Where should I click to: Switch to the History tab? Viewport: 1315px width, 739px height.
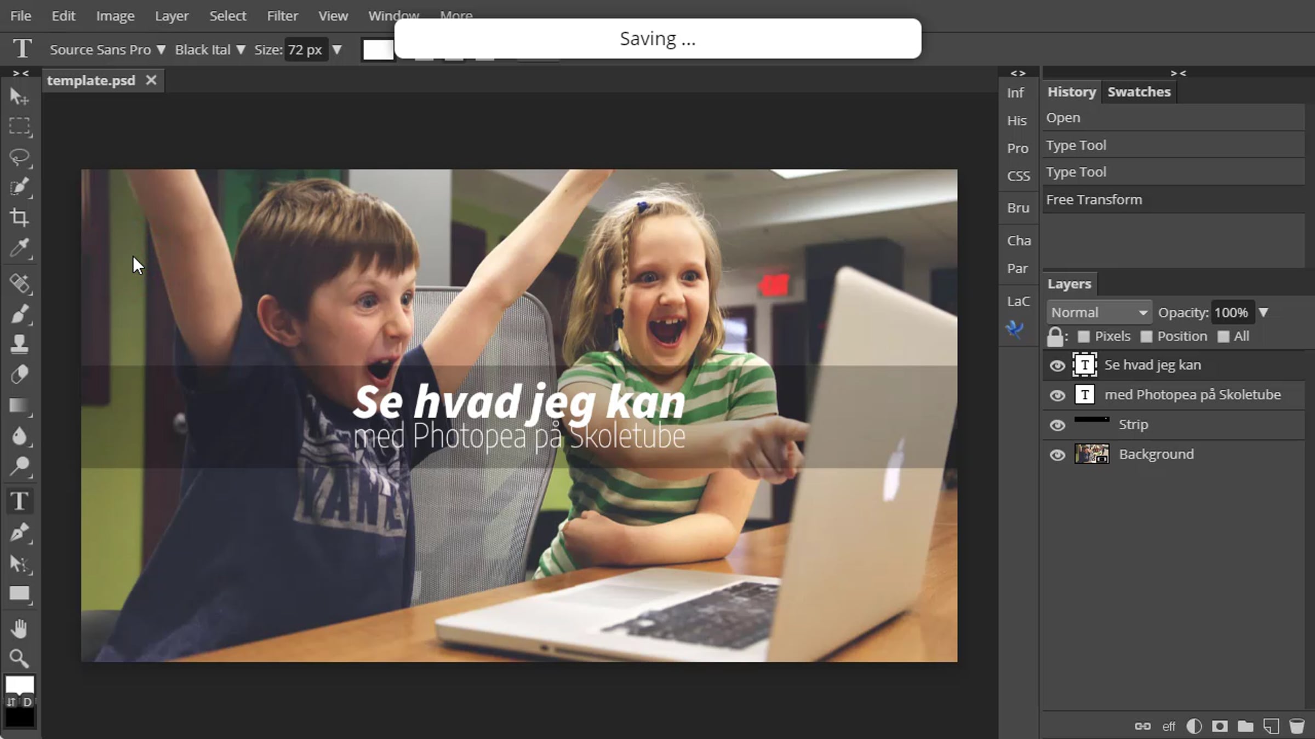pyautogui.click(x=1072, y=92)
